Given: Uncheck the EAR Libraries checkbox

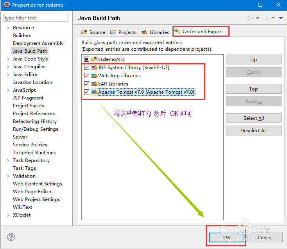Looking at the screenshot, I should click(86, 84).
